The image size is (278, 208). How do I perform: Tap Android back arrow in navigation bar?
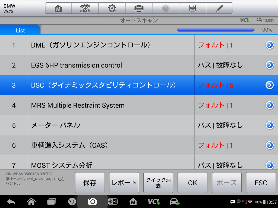pyautogui.click(x=11, y=201)
